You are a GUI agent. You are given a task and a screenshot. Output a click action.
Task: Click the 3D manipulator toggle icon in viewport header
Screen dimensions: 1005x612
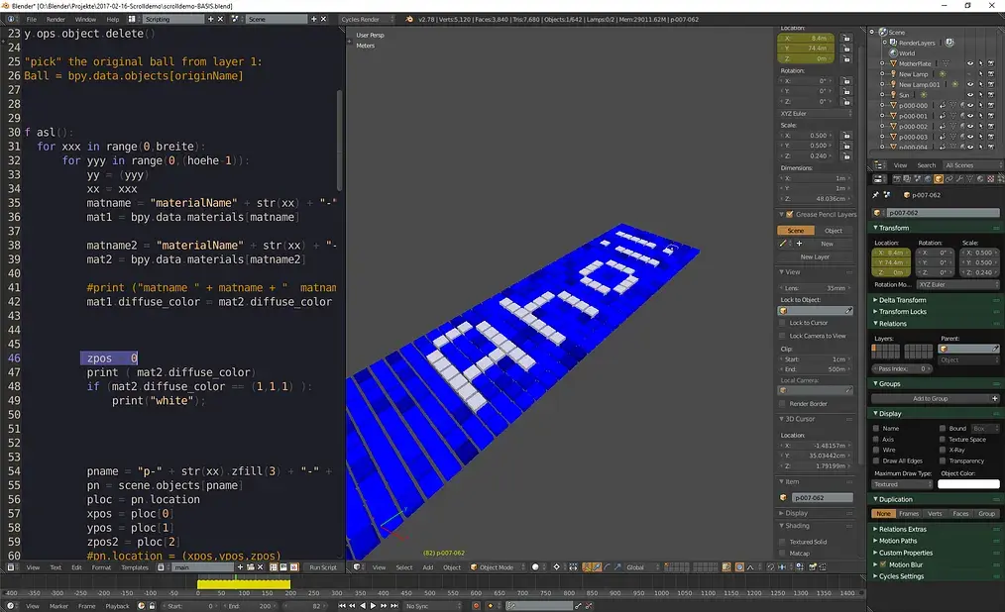[x=587, y=567]
